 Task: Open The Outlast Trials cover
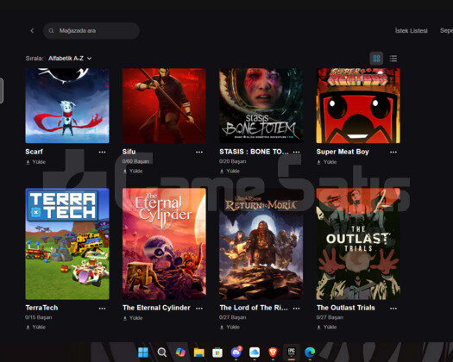point(358,244)
